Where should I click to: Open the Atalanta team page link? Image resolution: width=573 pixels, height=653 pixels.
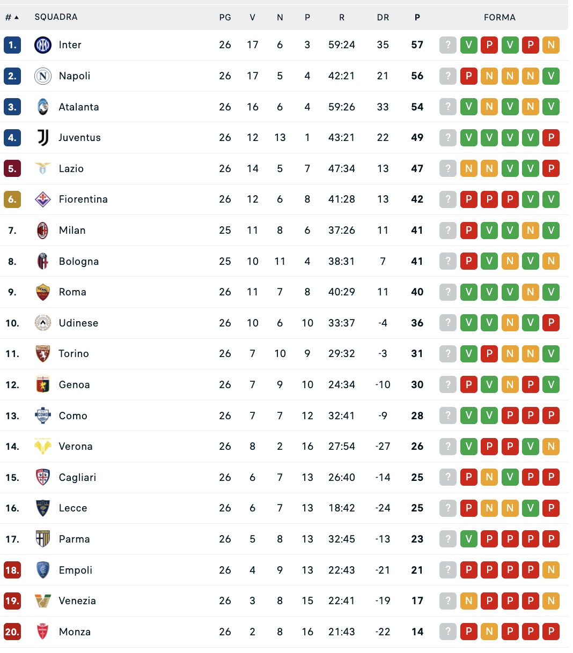(79, 107)
